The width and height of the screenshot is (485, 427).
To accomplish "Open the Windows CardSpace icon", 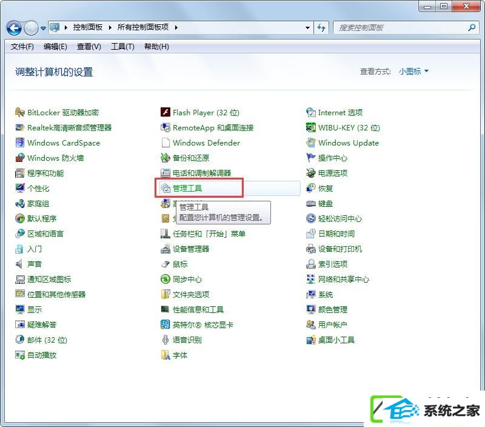I will [x=20, y=143].
